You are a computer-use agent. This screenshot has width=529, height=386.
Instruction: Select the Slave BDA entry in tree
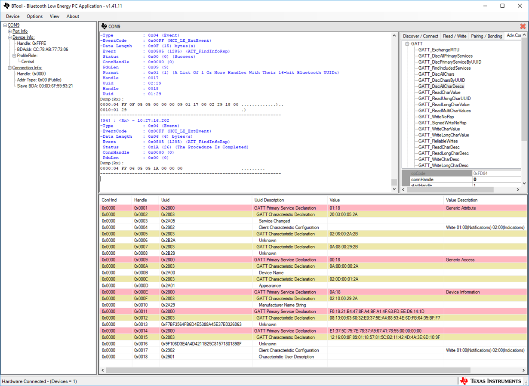pyautogui.click(x=45, y=86)
